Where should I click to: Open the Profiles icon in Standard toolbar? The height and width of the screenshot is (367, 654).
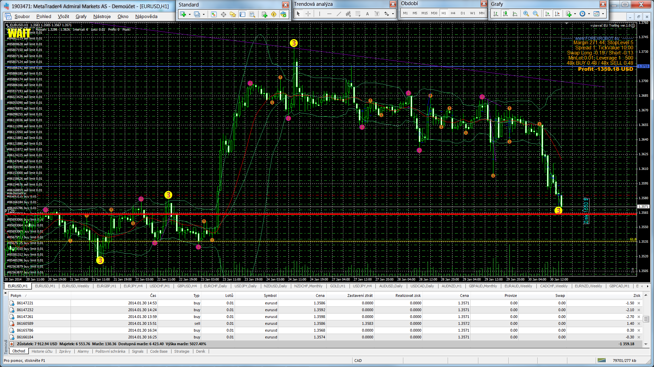[x=197, y=14]
